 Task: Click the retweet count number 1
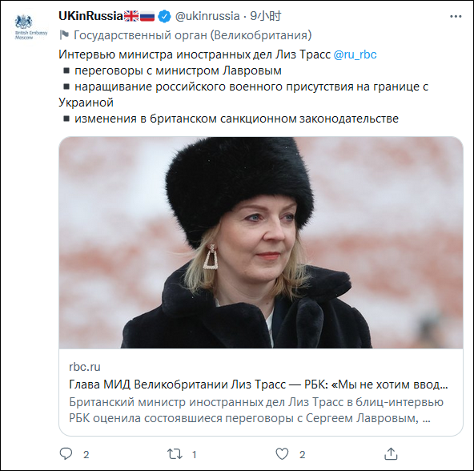195,455
